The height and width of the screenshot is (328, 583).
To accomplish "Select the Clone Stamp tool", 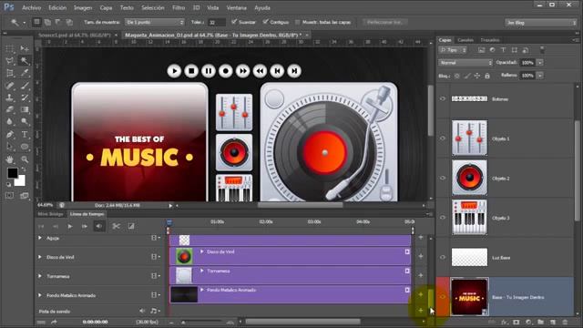I will tap(10, 97).
